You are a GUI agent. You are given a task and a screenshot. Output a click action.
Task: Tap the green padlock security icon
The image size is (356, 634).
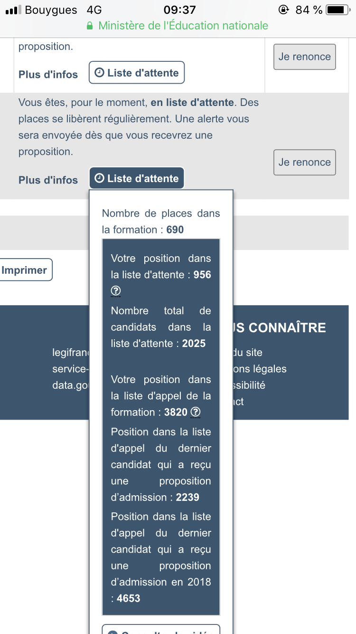(90, 26)
